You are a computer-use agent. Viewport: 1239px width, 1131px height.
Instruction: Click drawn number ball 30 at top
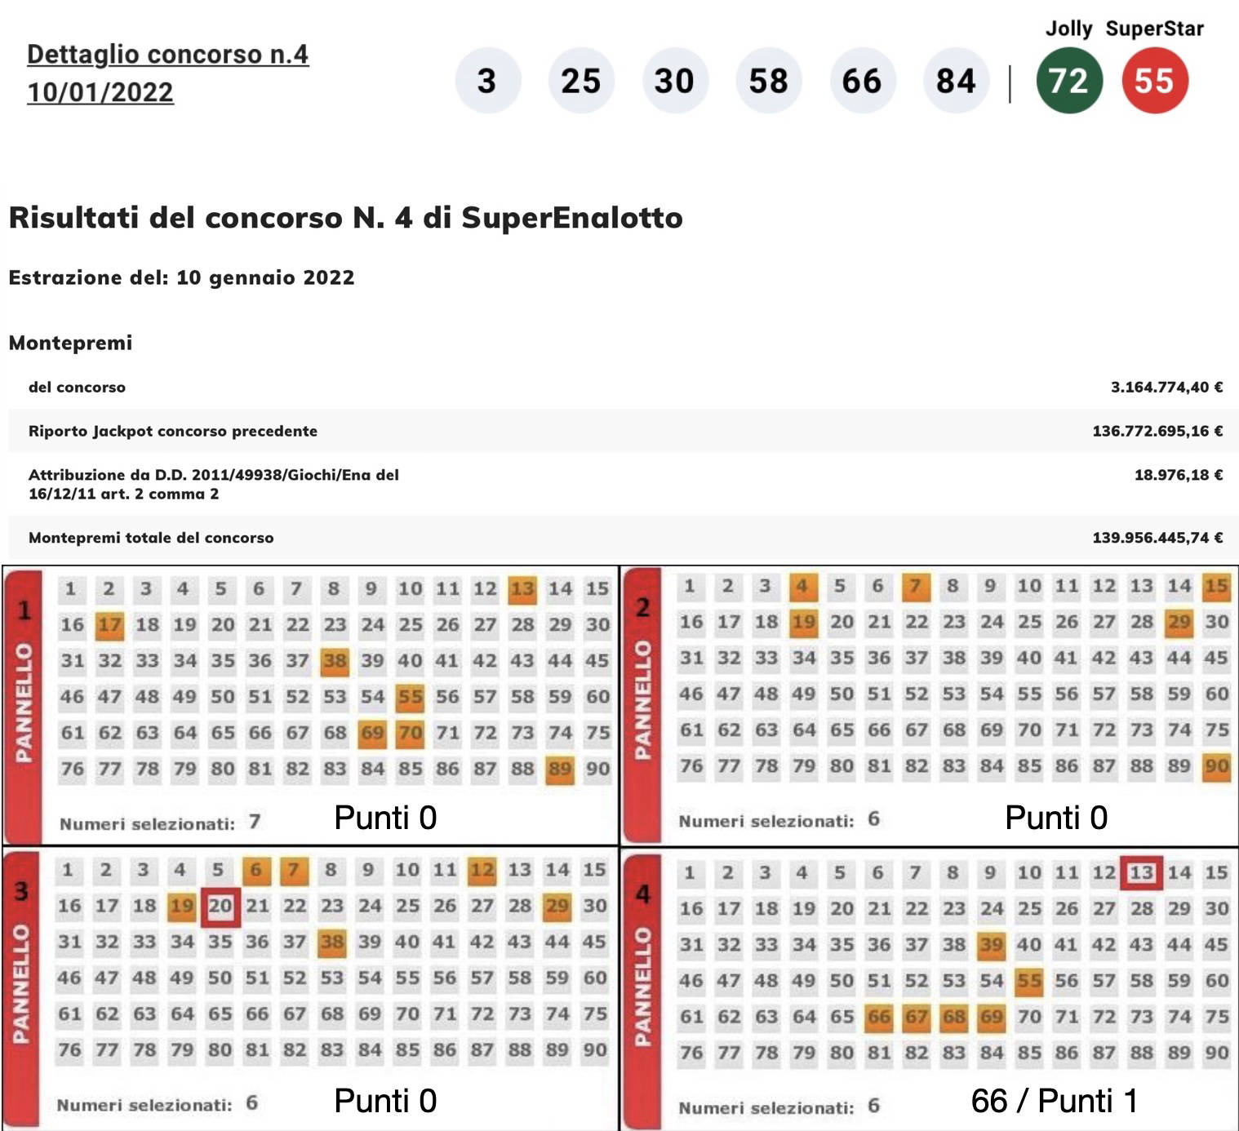tap(674, 81)
